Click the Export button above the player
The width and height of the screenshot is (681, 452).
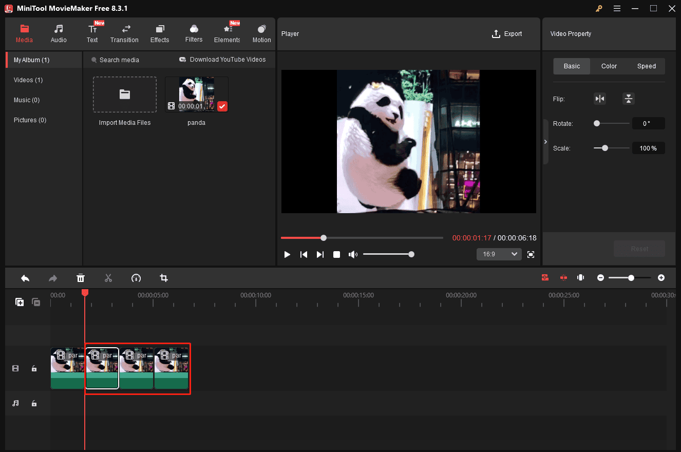507,33
